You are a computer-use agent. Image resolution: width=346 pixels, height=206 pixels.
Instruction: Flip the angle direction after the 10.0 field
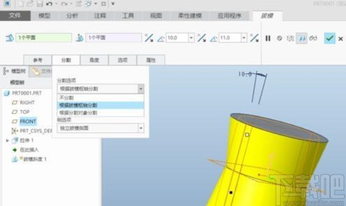click(201, 38)
